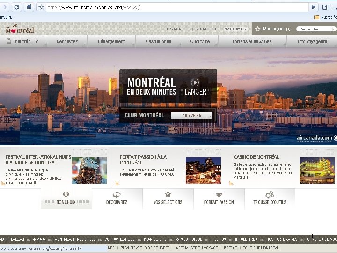Open the page menu icon
337x253 pixels.
pos(326,7)
